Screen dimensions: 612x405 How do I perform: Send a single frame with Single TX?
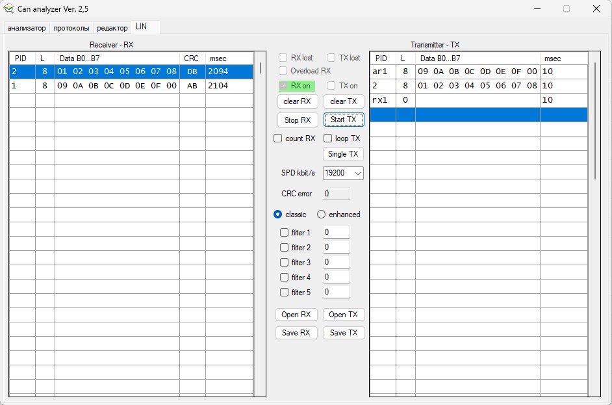pyautogui.click(x=343, y=154)
